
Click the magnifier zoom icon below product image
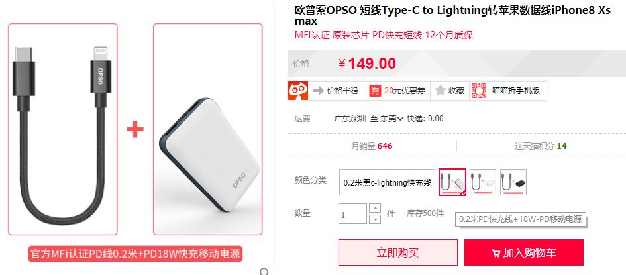(264, 272)
